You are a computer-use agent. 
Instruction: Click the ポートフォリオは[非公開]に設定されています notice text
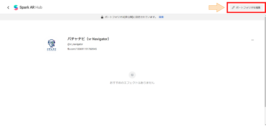click(x=131, y=17)
